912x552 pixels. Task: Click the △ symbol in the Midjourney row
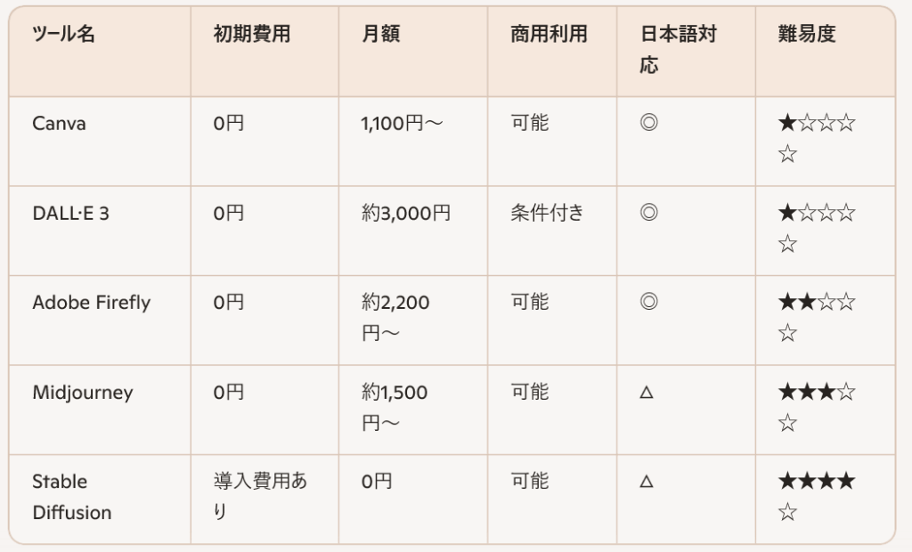pos(647,392)
